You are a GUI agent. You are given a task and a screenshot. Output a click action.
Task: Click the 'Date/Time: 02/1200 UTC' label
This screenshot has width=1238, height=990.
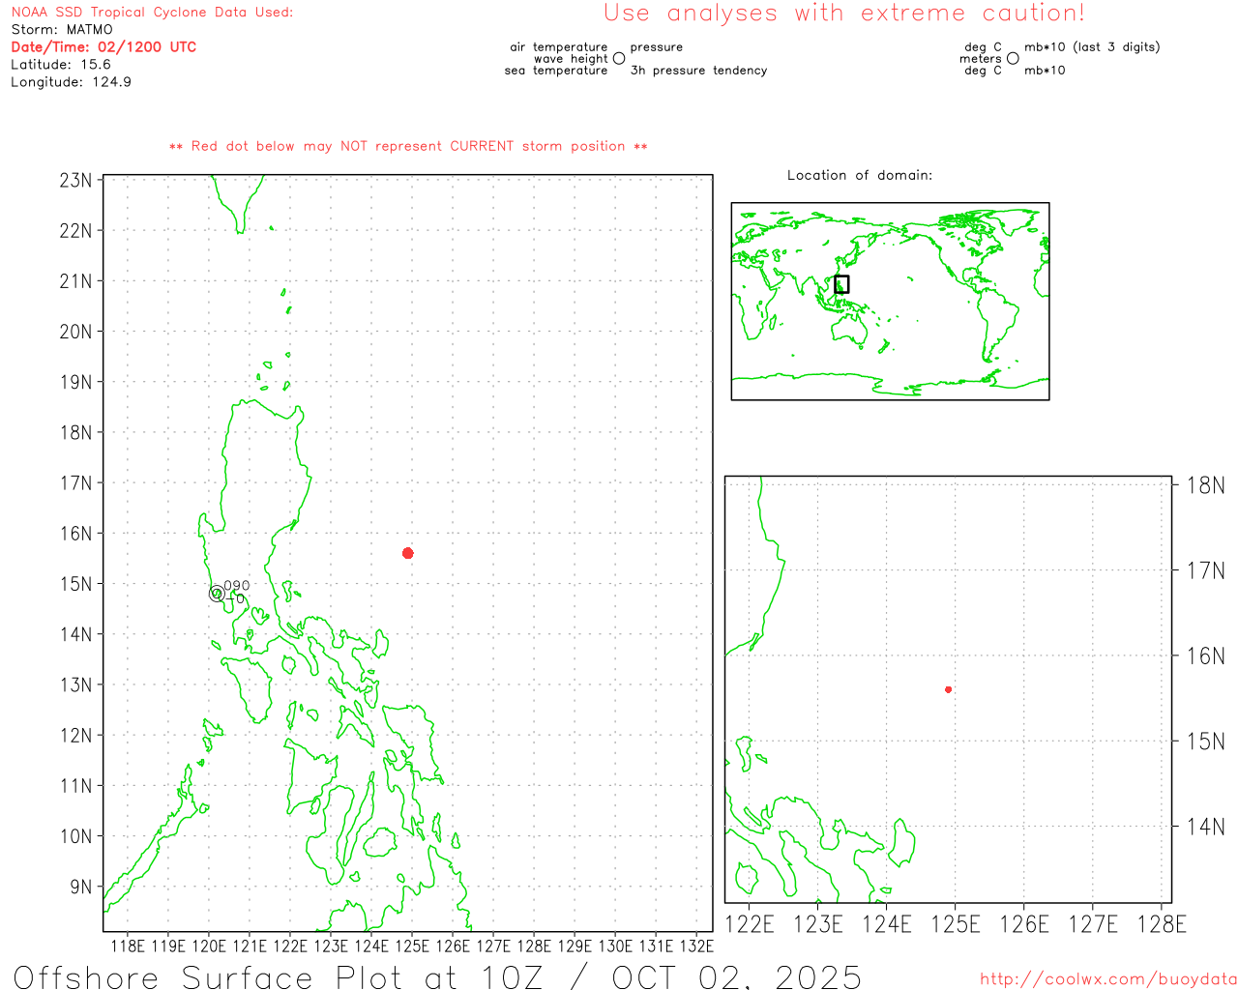click(103, 47)
